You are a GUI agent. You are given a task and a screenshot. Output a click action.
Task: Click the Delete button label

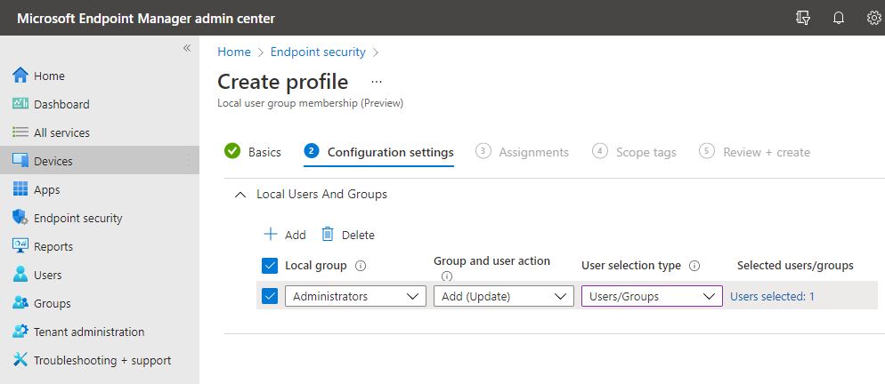click(x=358, y=235)
